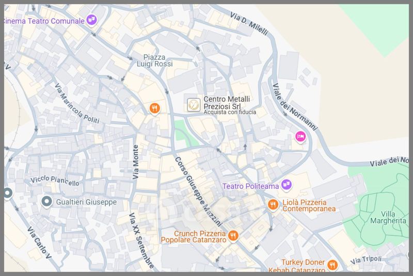Open the pink hotel bed marker
The width and height of the screenshot is (413, 276).
(x=300, y=137)
